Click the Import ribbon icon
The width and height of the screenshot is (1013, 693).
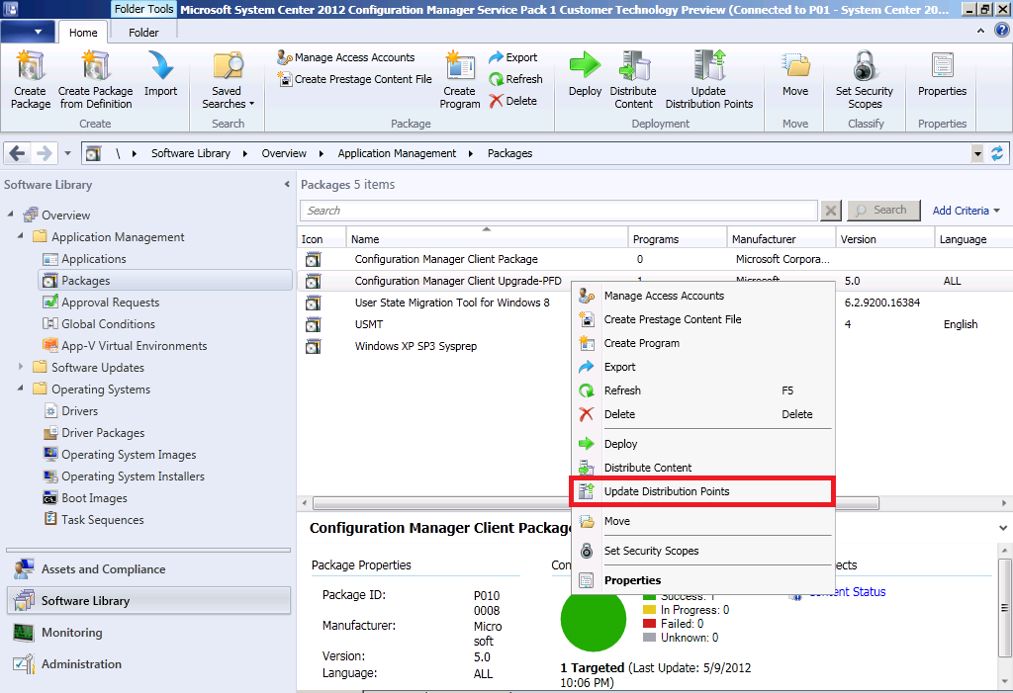coord(160,66)
